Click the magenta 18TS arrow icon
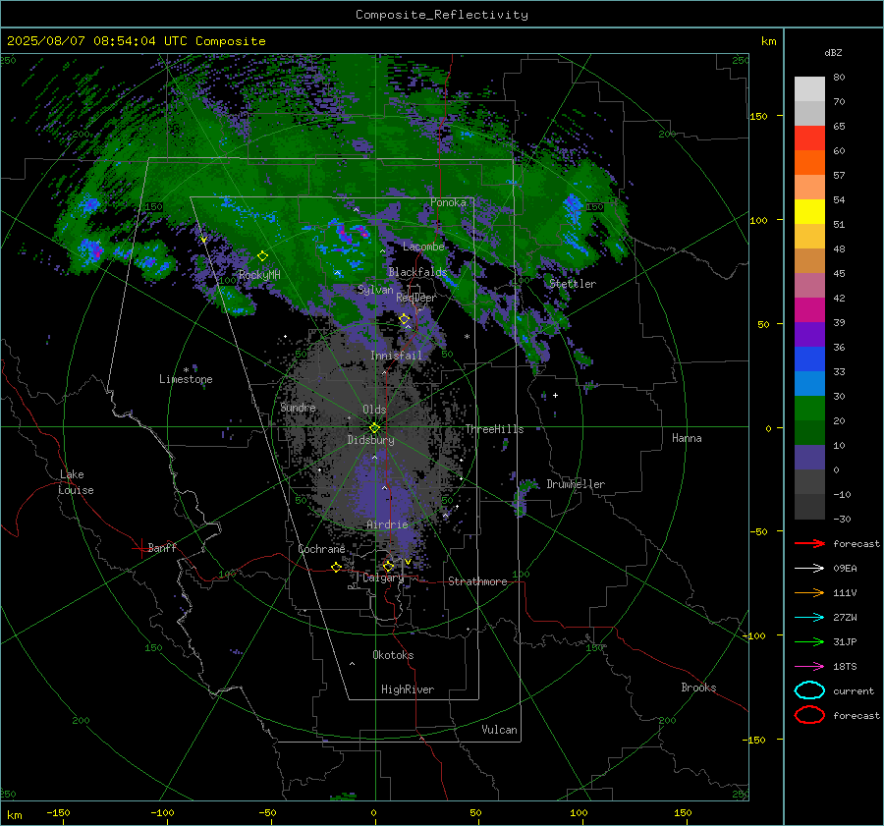884x826 pixels. coord(809,667)
